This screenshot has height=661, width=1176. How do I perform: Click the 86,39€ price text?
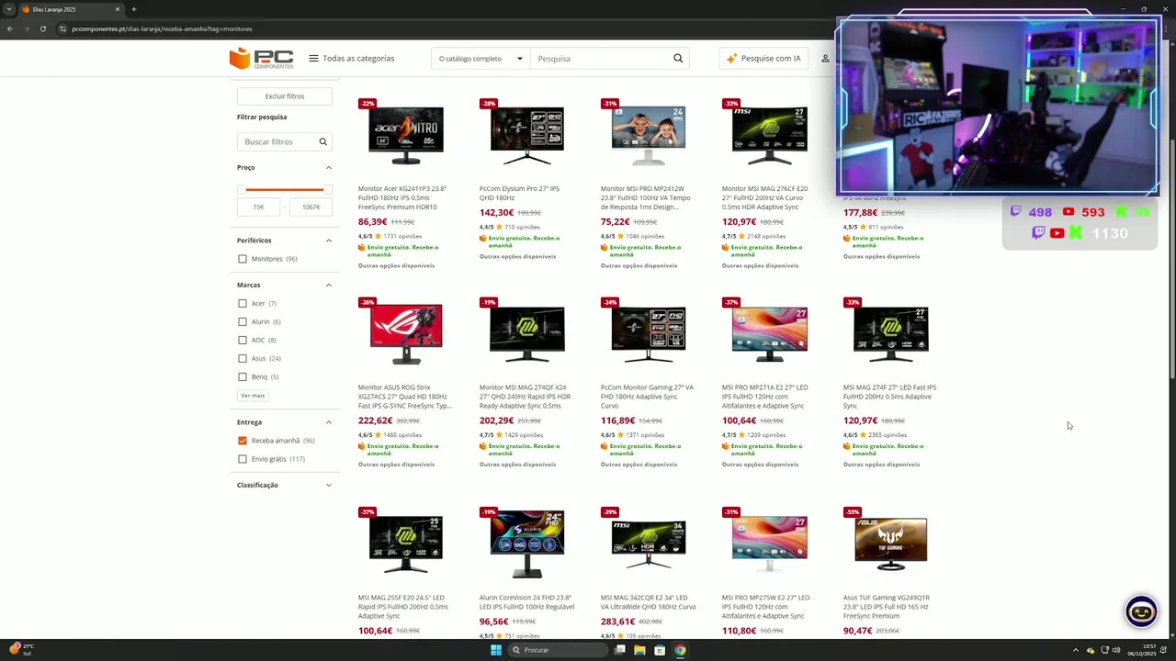[x=372, y=221]
